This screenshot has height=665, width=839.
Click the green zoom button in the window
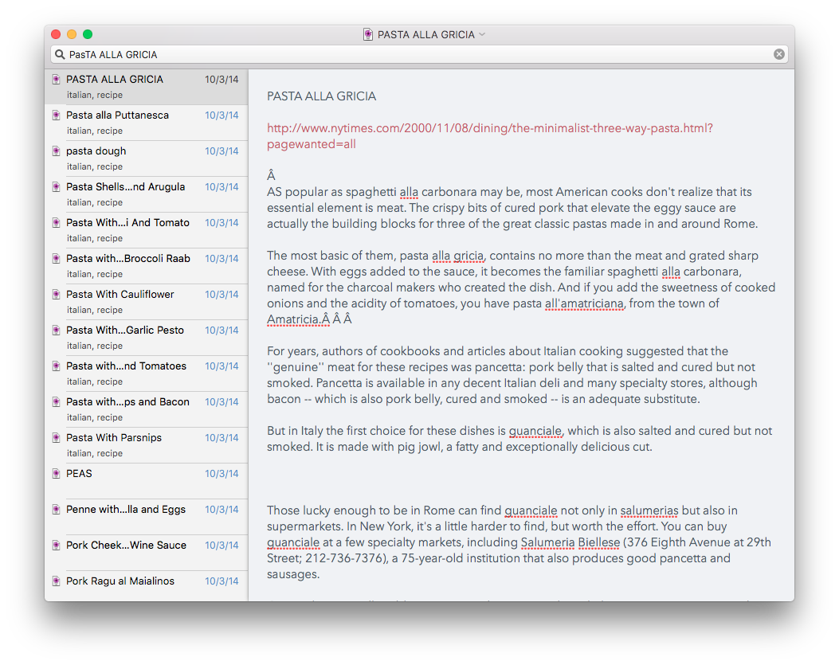click(88, 34)
